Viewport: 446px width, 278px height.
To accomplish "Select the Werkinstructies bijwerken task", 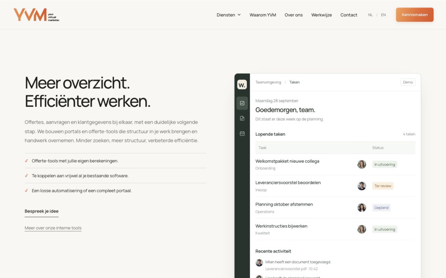I will click(281, 226).
